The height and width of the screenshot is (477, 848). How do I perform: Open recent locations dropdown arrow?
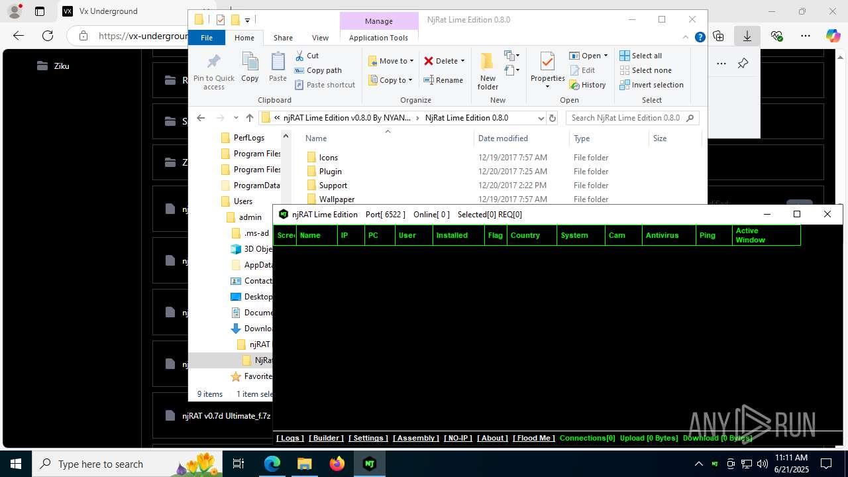236,118
